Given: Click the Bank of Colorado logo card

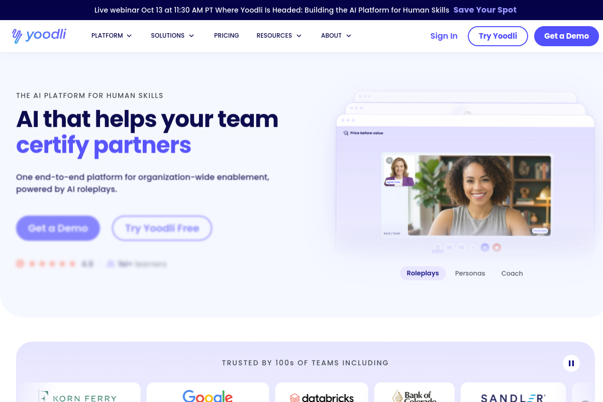Looking at the screenshot, I should [x=415, y=392].
